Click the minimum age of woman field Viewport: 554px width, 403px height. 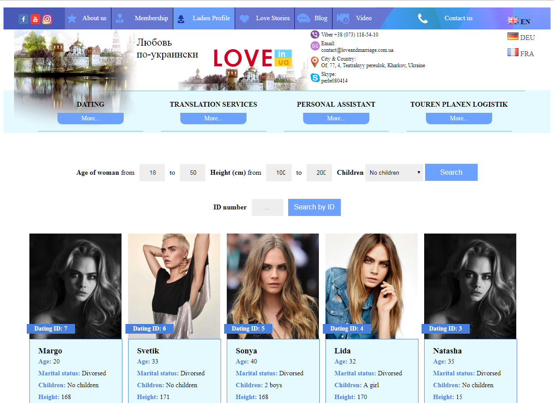point(152,173)
